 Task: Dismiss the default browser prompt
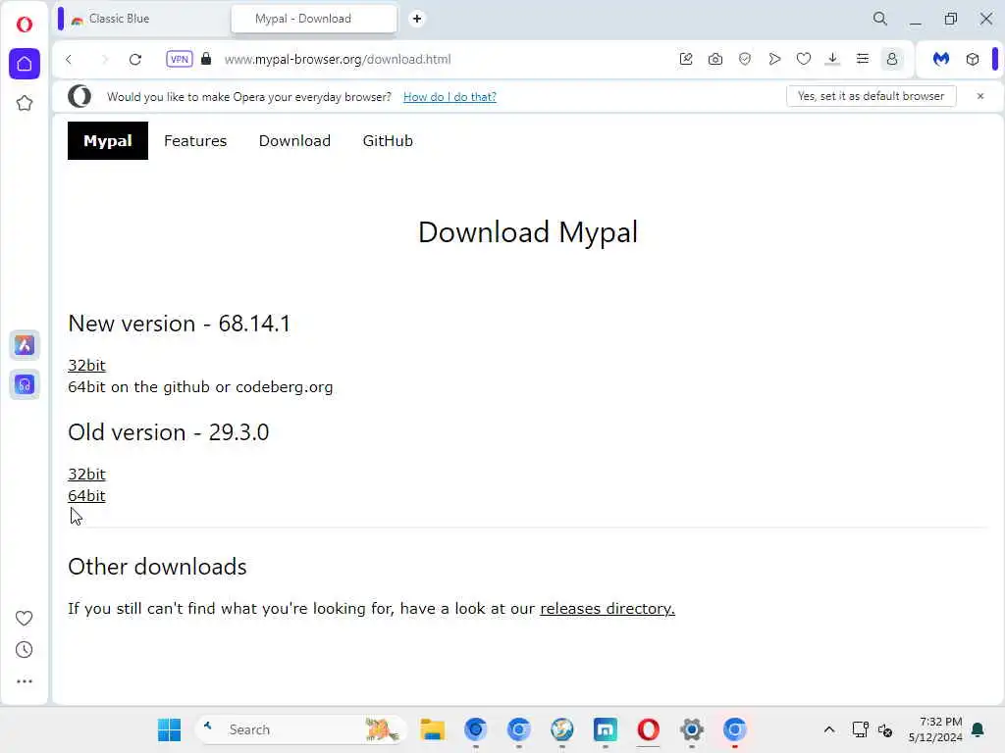tap(980, 96)
